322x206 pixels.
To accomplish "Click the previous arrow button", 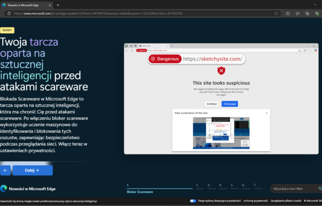I will [x=5, y=171].
